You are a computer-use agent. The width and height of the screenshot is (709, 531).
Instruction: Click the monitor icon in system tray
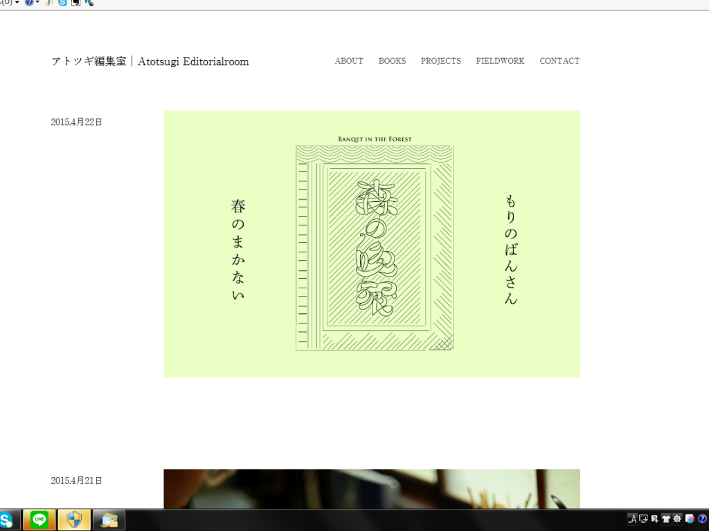click(x=643, y=519)
